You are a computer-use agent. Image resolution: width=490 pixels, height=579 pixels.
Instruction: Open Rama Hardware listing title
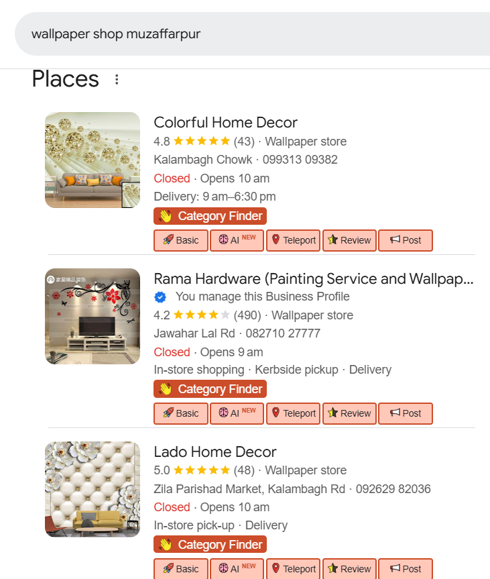(x=313, y=278)
